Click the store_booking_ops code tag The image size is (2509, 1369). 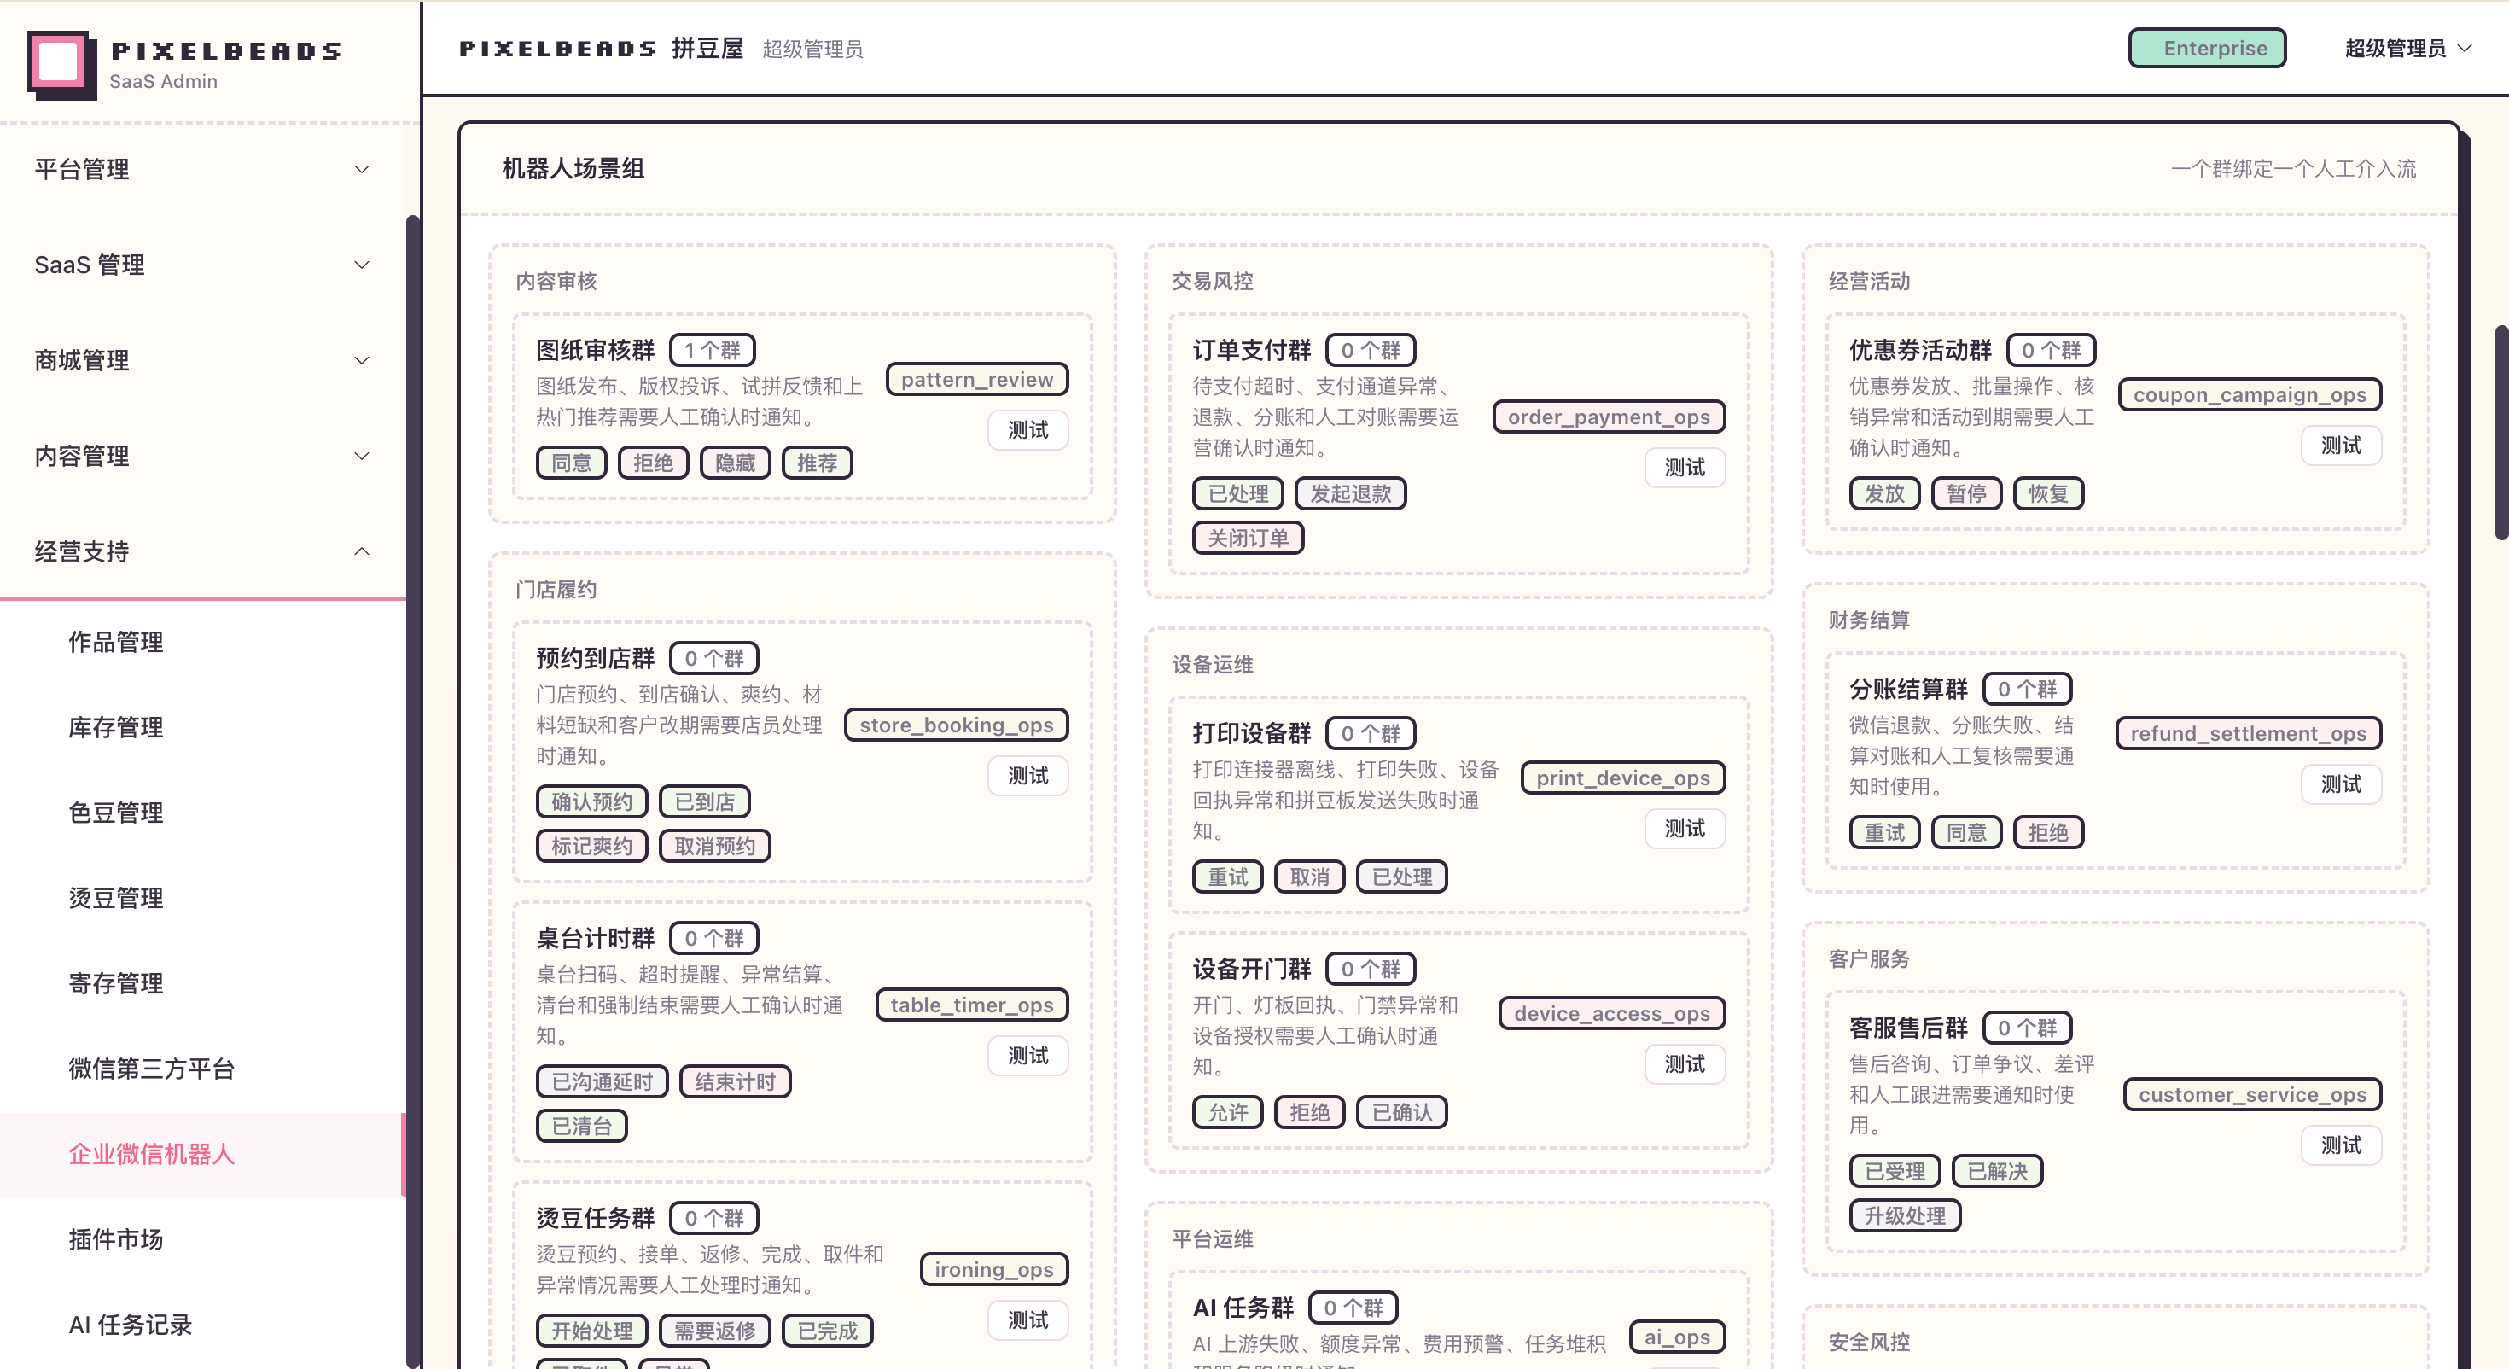(957, 725)
